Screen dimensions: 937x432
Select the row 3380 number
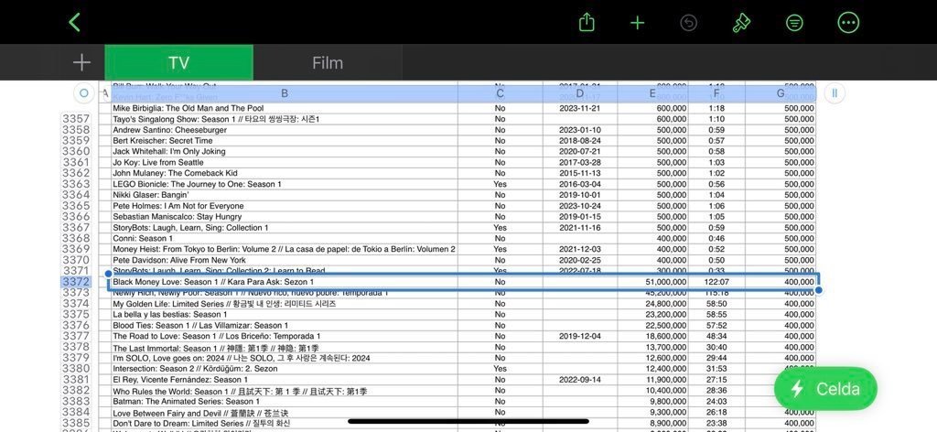(75, 369)
